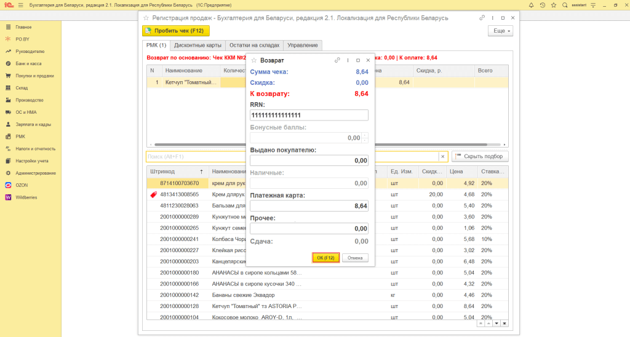Click Прочее amount field

click(x=309, y=229)
